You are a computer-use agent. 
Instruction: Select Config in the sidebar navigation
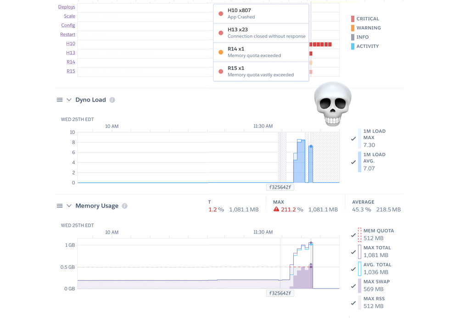[x=68, y=25]
